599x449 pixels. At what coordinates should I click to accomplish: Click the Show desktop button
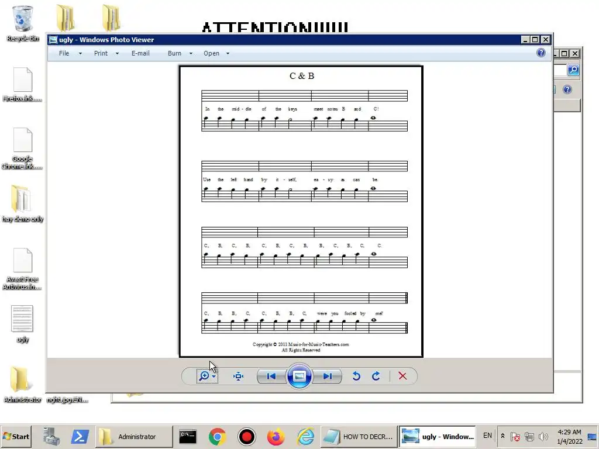click(592, 436)
